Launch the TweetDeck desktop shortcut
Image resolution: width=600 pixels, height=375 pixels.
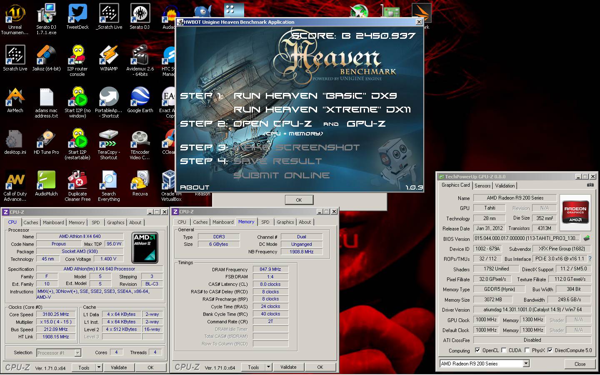[x=77, y=17]
